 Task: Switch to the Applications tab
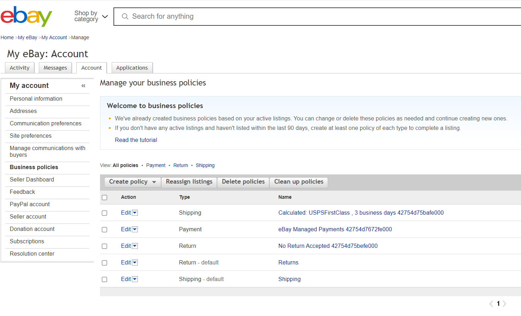click(132, 67)
